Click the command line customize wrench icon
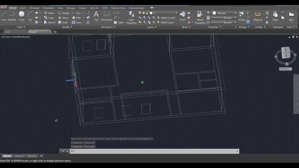Viewport: 299px width, 168px height. pos(67,151)
